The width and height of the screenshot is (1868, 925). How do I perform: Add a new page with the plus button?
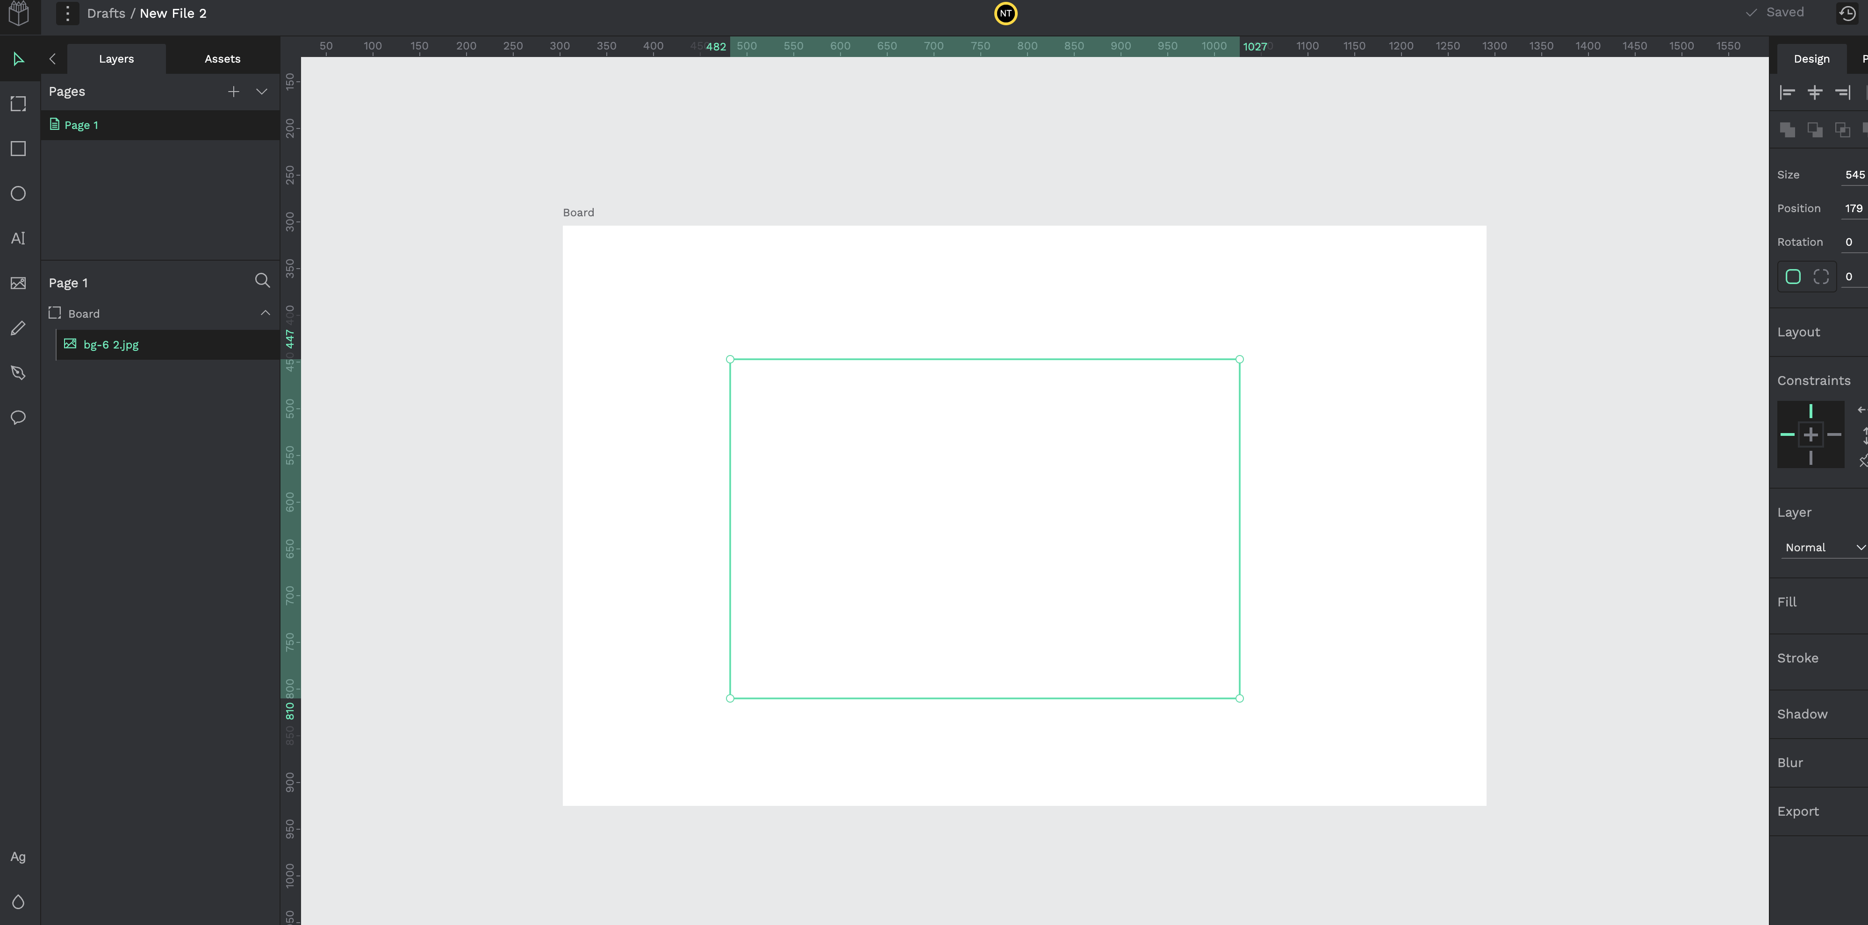click(x=233, y=92)
